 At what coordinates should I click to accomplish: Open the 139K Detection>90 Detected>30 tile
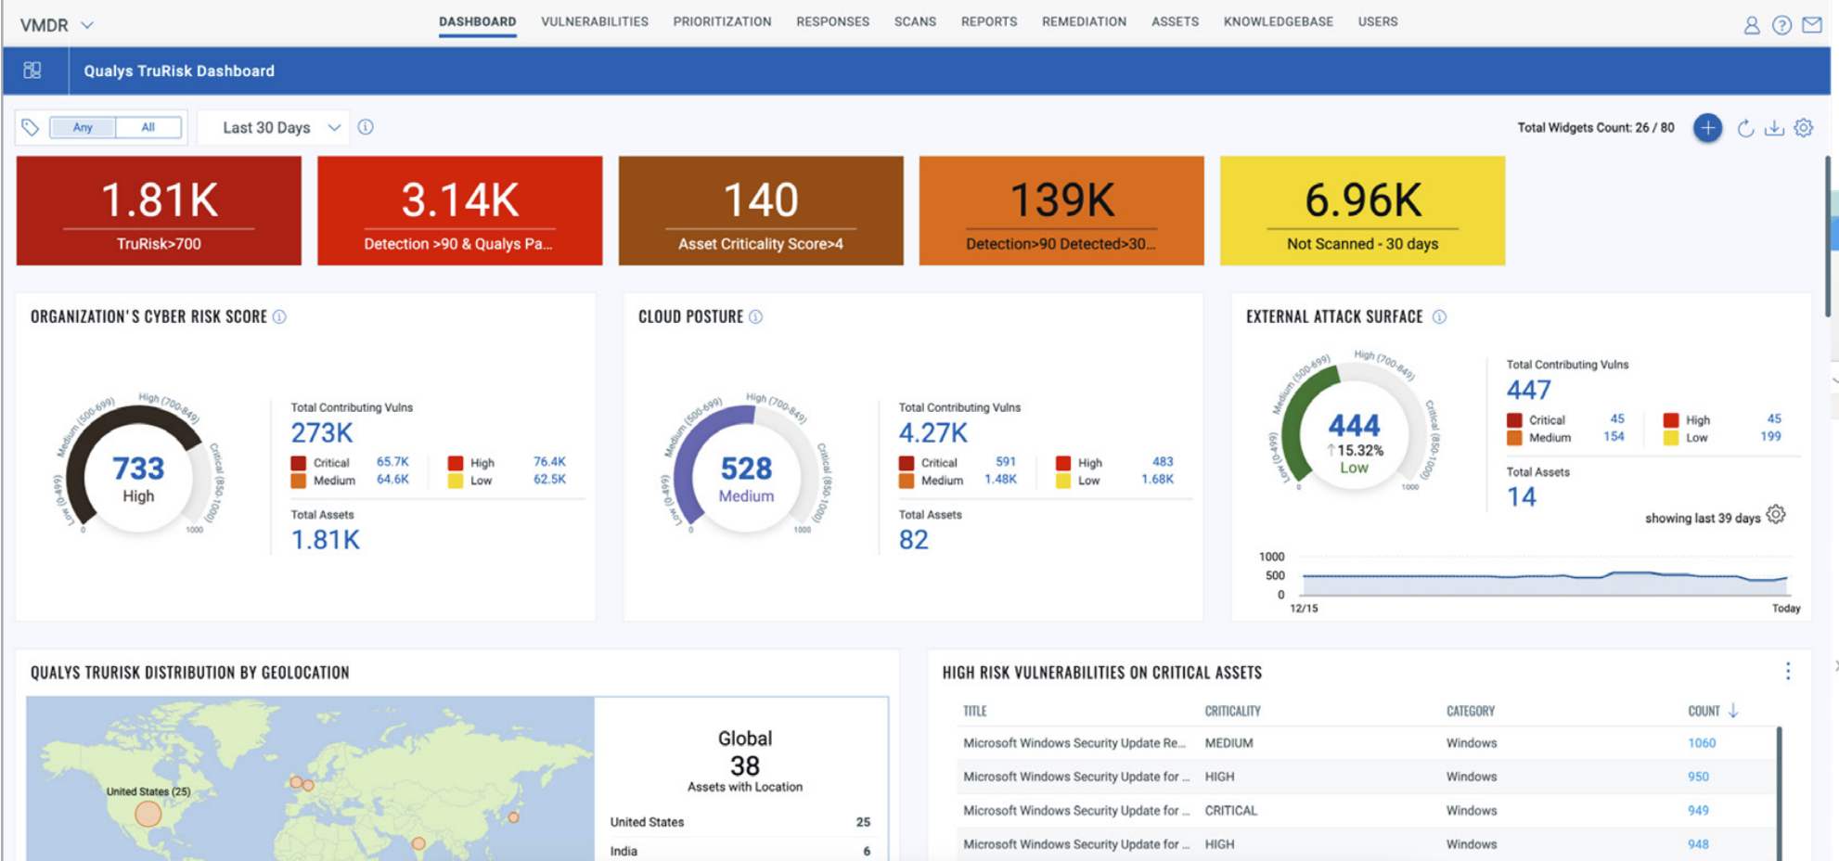click(1061, 211)
